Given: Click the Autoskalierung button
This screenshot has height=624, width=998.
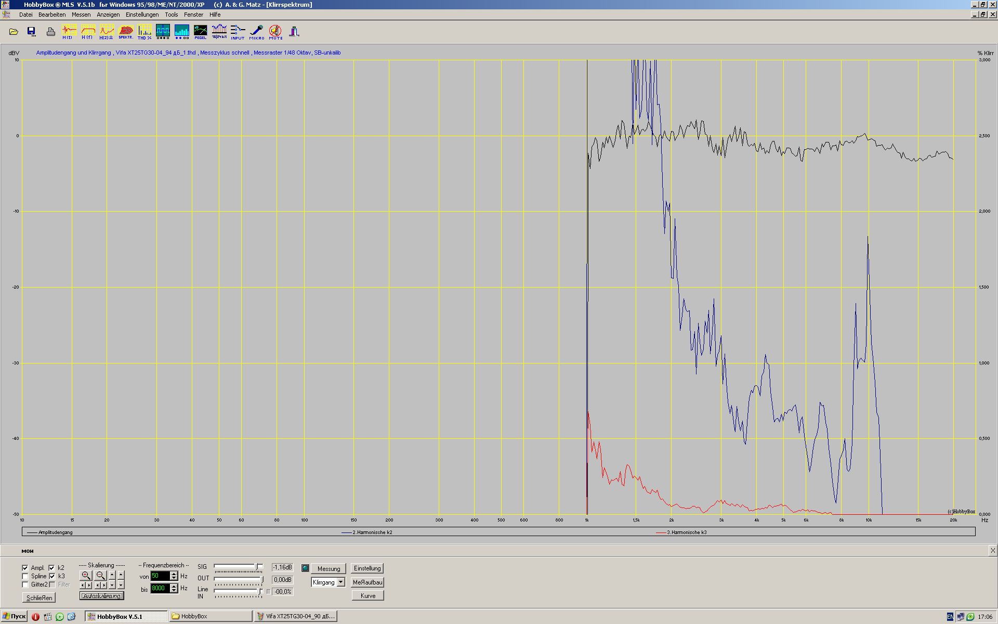Looking at the screenshot, I should [101, 596].
